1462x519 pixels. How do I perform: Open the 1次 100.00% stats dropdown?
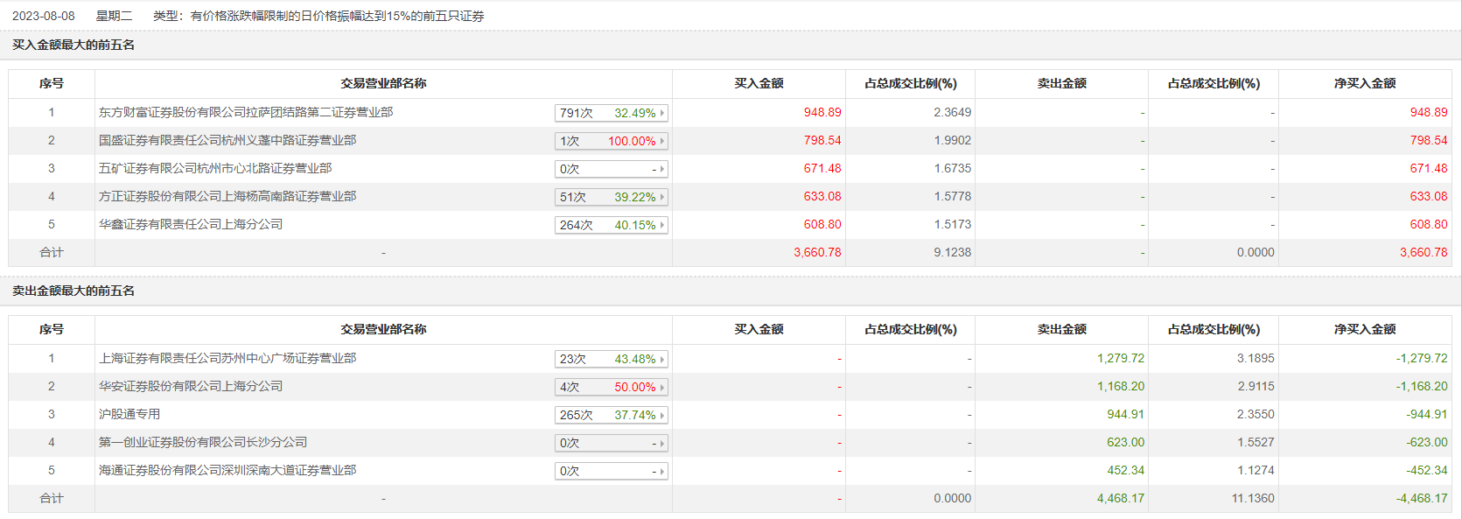pos(611,141)
